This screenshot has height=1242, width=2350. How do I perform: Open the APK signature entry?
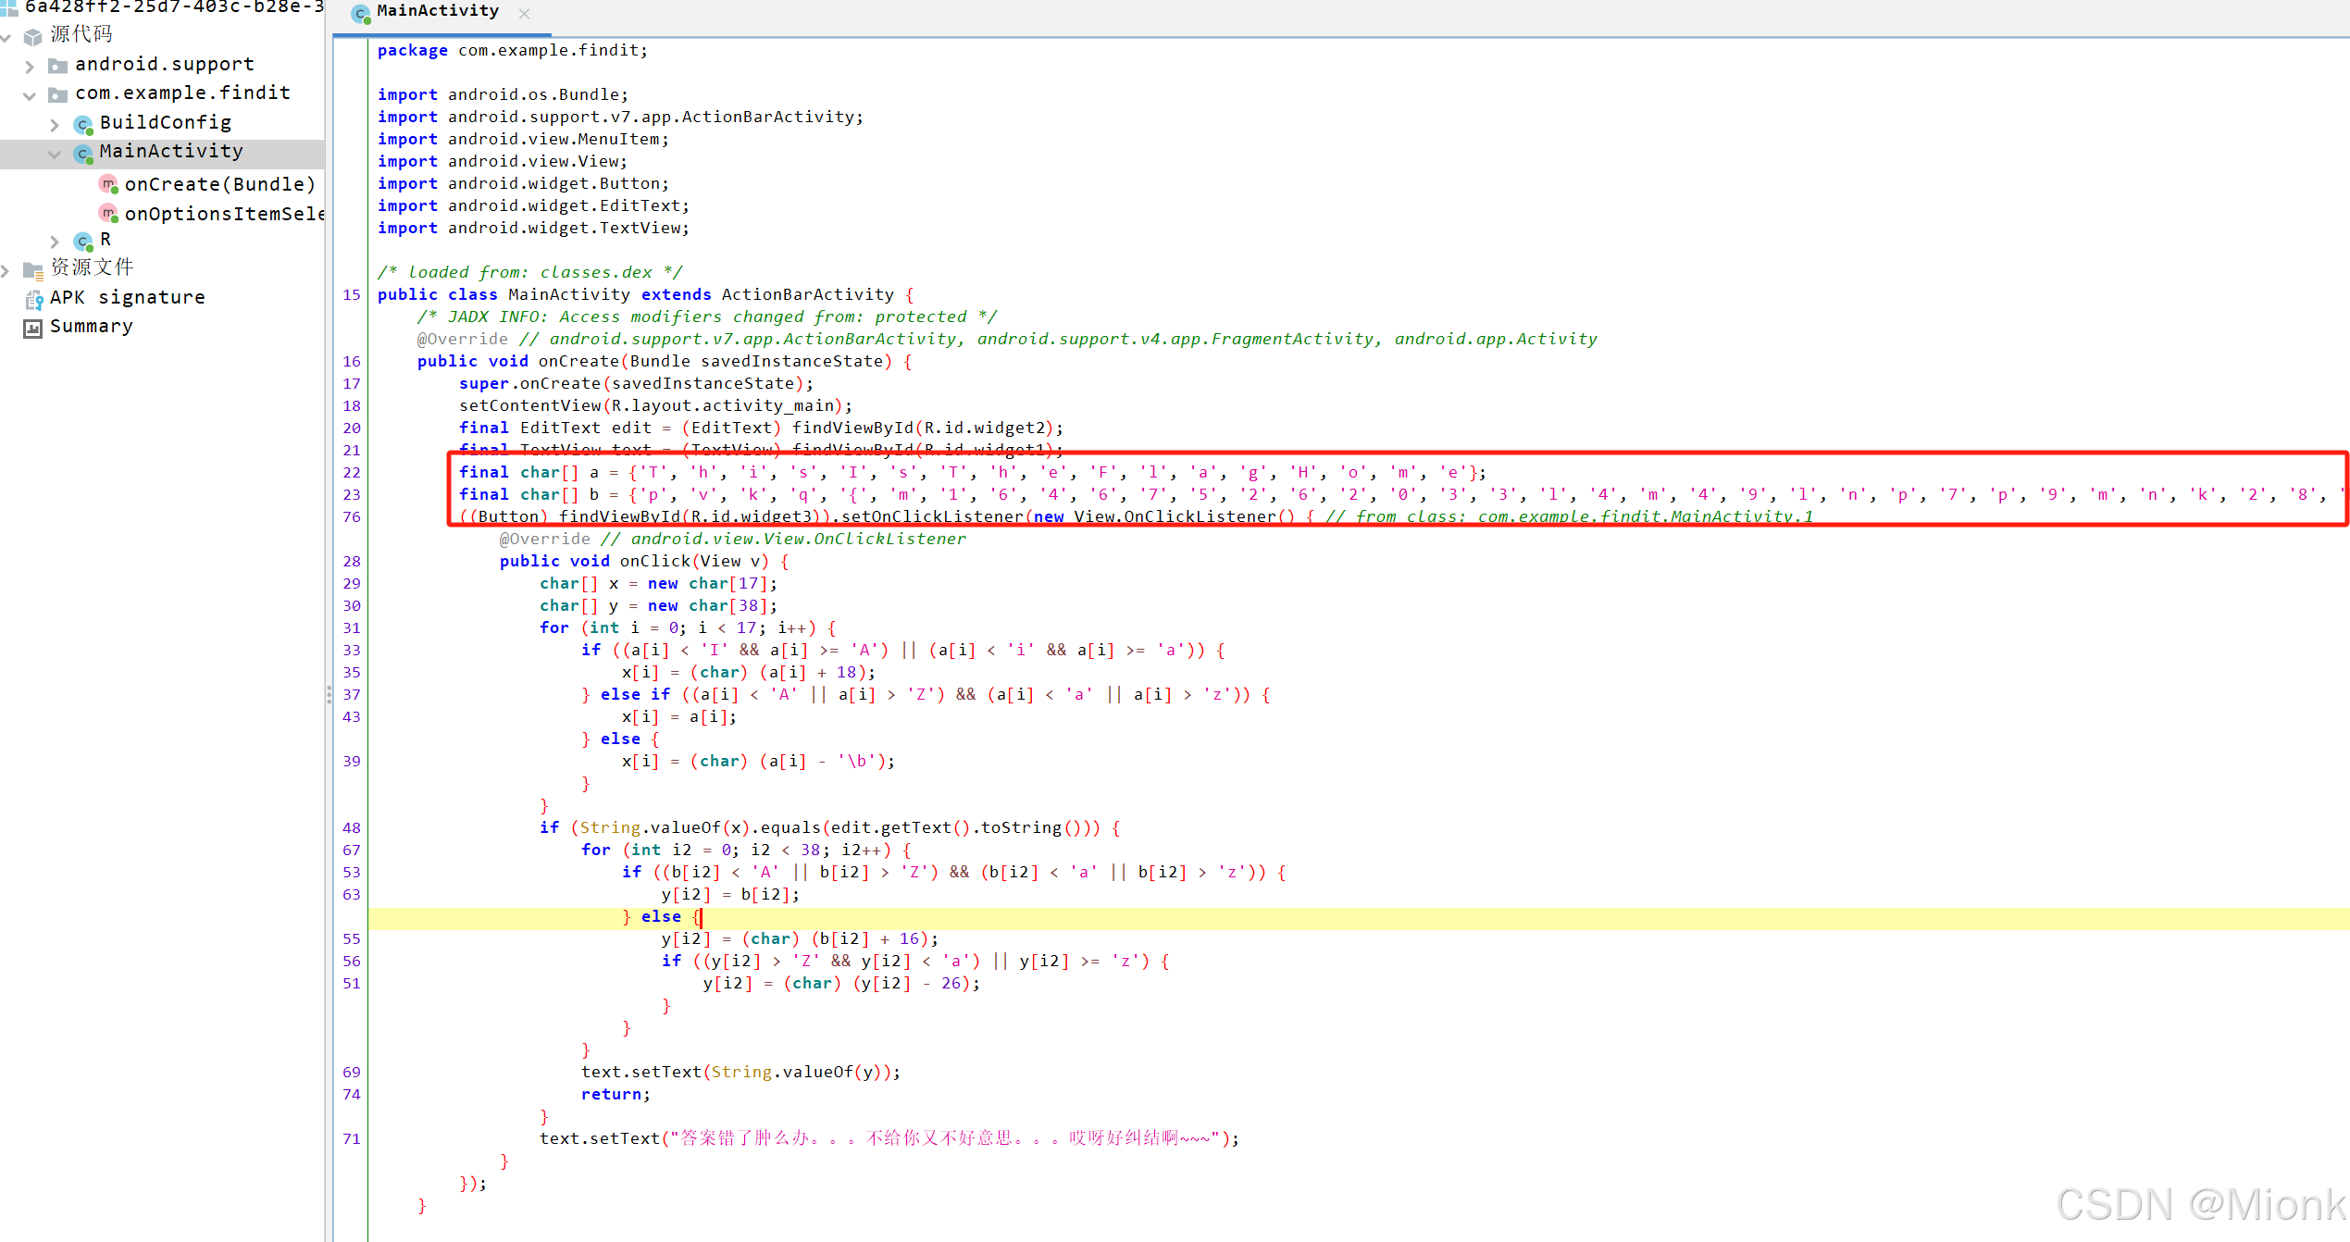coord(127,297)
